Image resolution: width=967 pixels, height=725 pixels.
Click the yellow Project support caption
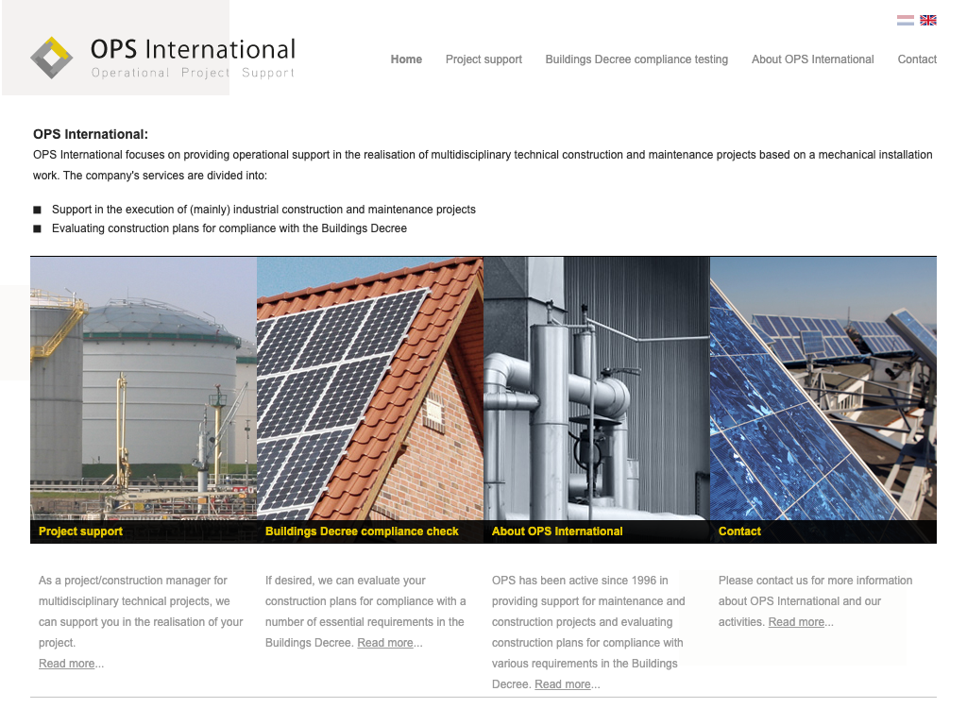[x=80, y=531]
